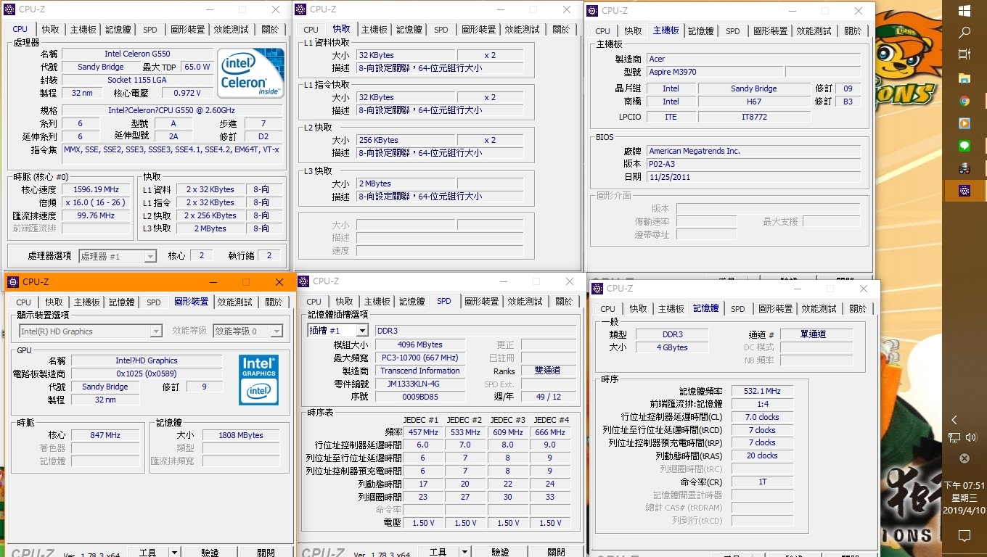Click the taskbar clock showing 下午 07:51
Screen dimensions: 987x557
(x=965, y=498)
